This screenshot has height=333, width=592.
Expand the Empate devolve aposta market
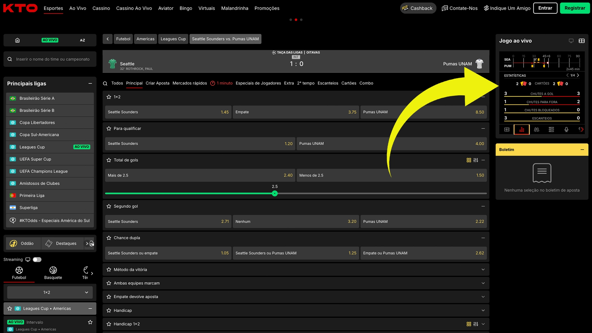point(483,297)
